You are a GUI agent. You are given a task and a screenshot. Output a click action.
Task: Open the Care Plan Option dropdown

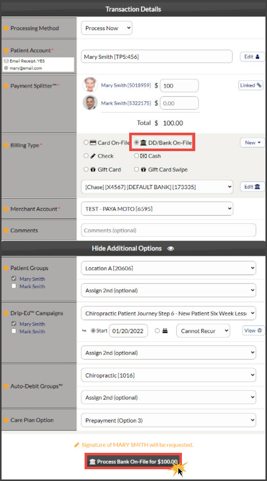coord(169,421)
